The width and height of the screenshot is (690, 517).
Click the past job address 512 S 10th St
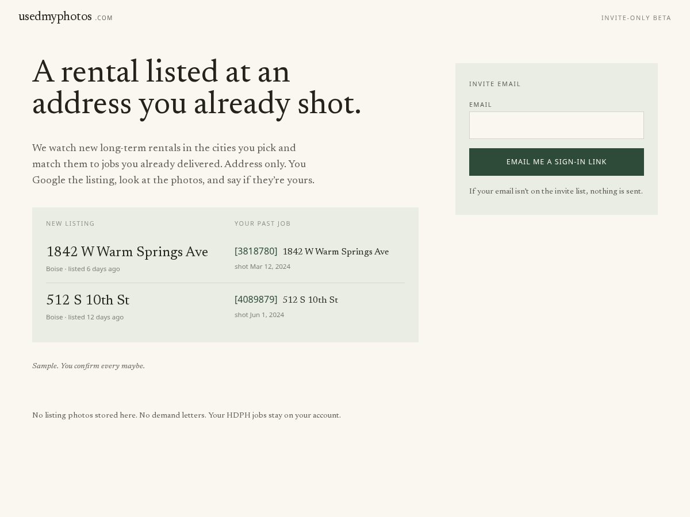pos(310,300)
